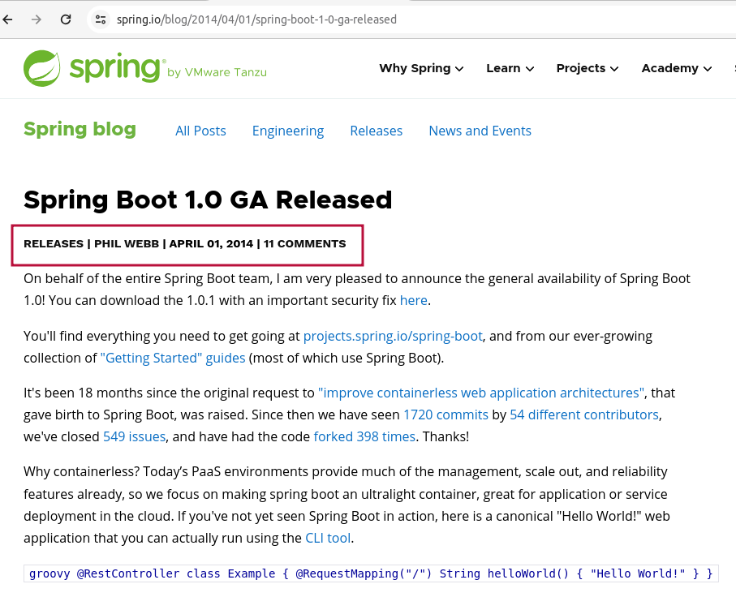Click the 11 COMMENTS text
This screenshot has height=597, width=736.
click(304, 243)
